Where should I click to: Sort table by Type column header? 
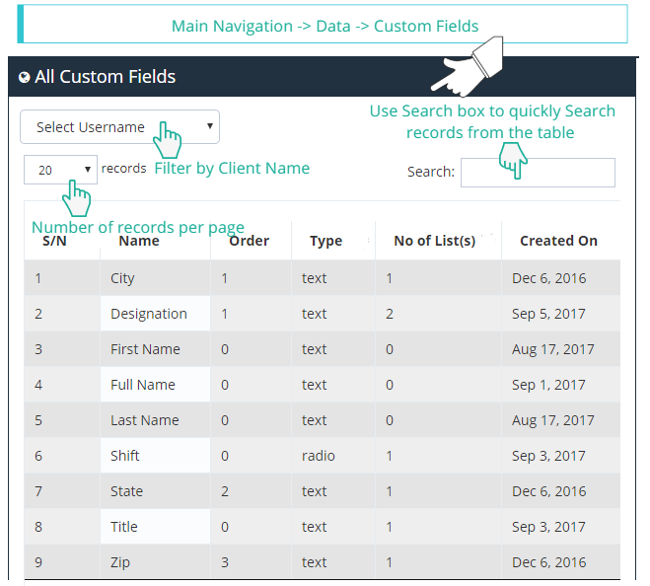pos(325,241)
